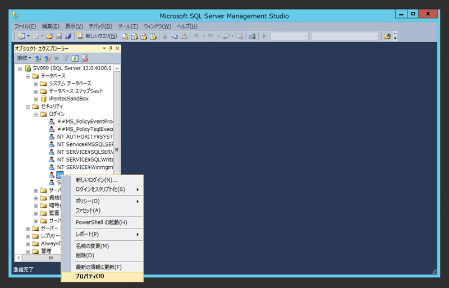Open the New Project icon's dropdown arrow

[x=29, y=36]
